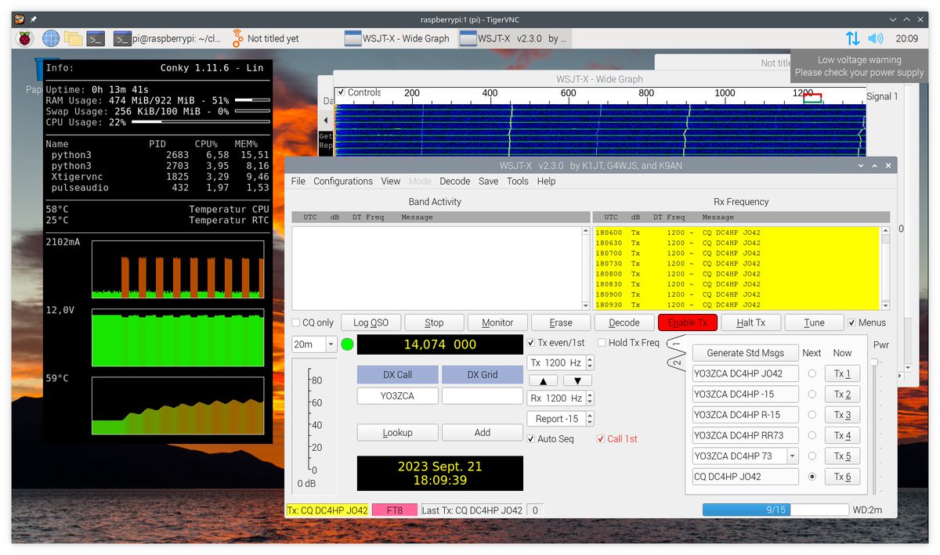Click the Generate Std Msgs button
The image size is (940, 555).
click(x=745, y=353)
